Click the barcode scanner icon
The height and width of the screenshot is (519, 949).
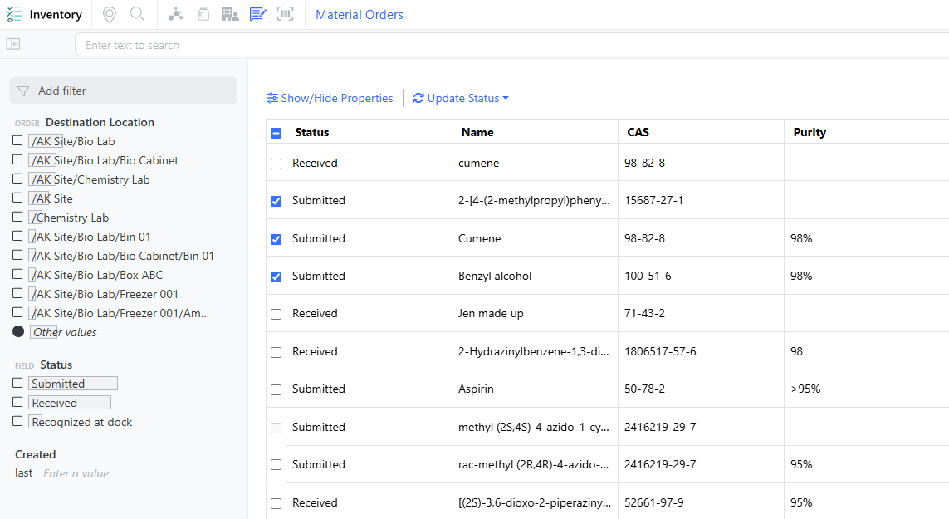point(286,14)
